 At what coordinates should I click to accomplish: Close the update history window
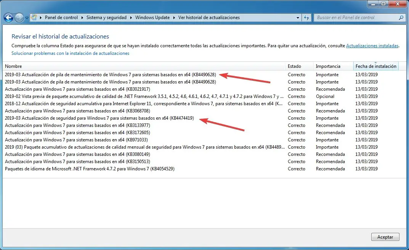[398, 4]
